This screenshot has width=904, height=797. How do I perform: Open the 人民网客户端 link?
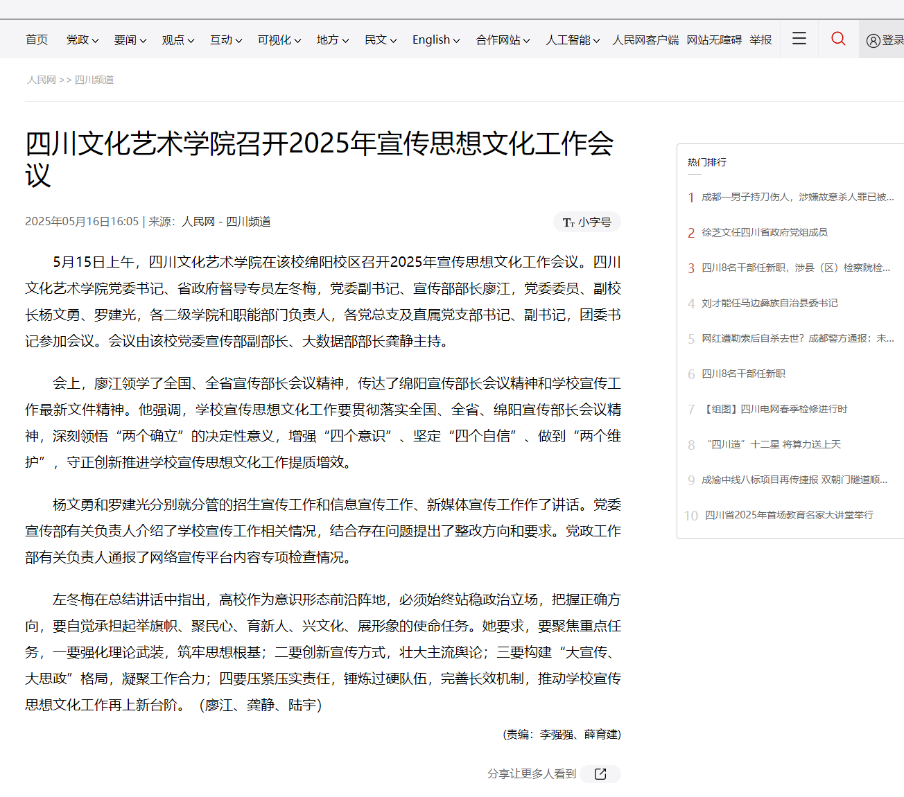[x=645, y=40]
